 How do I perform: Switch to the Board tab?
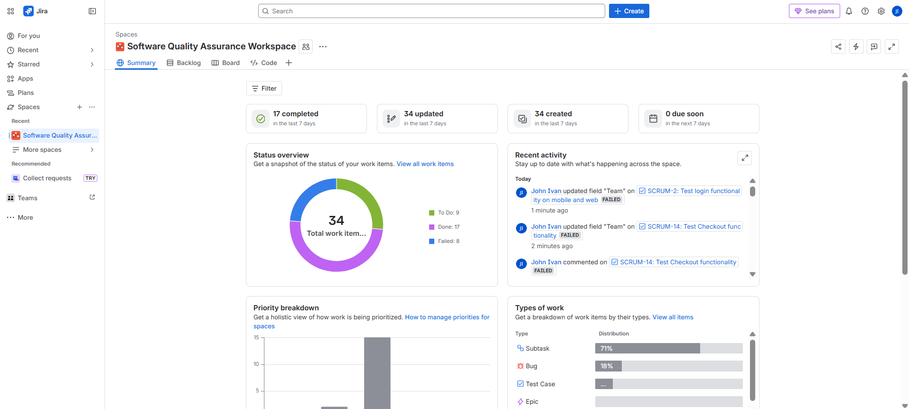tap(225, 63)
